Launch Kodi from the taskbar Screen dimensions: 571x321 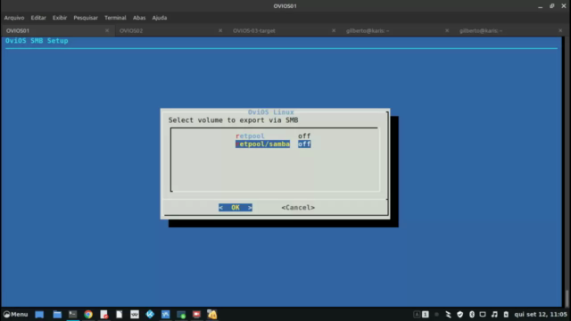150,315
